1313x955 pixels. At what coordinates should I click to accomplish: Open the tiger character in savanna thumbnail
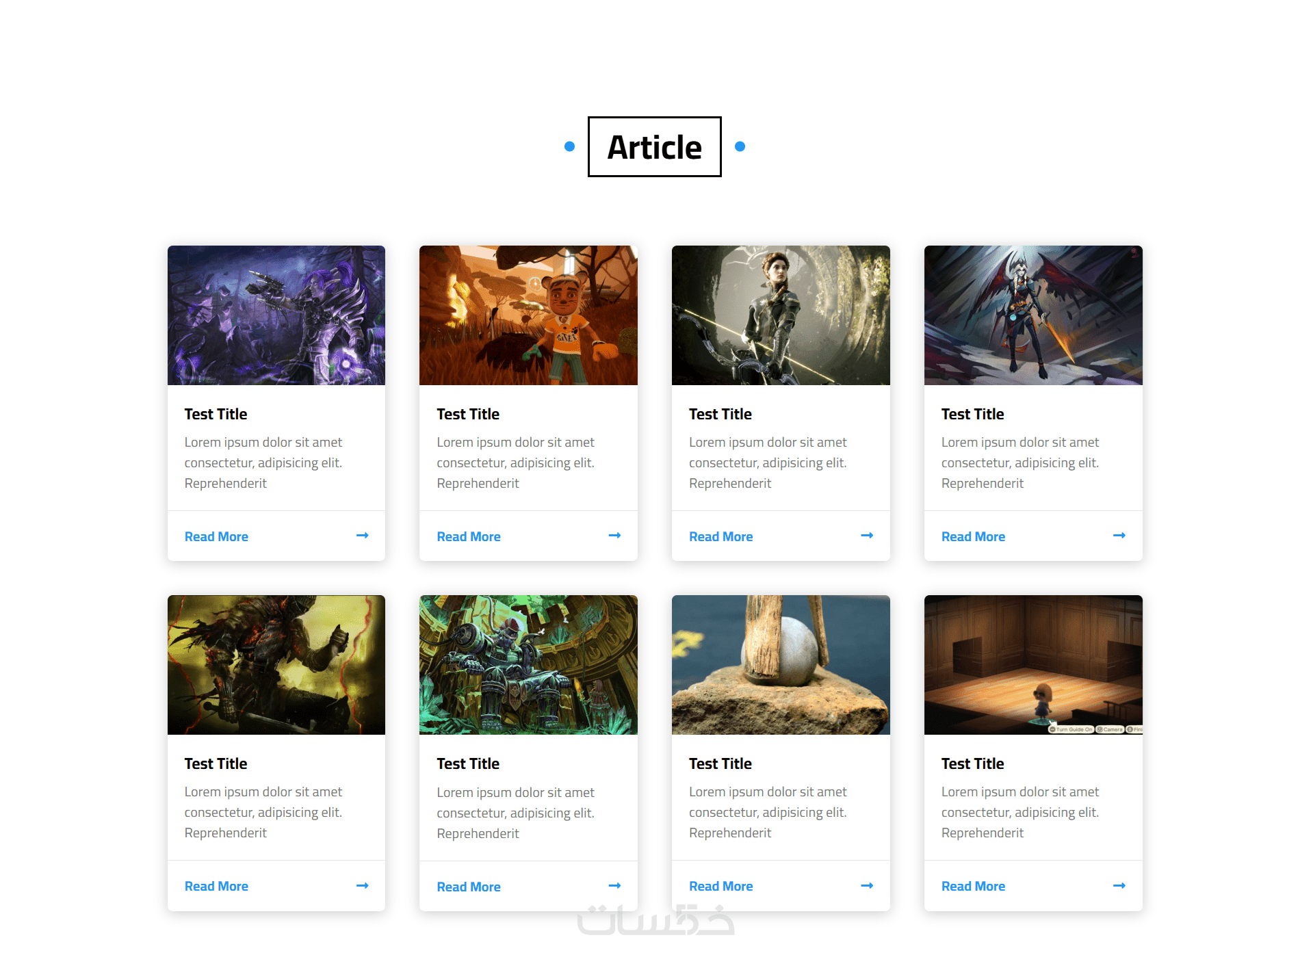528,315
